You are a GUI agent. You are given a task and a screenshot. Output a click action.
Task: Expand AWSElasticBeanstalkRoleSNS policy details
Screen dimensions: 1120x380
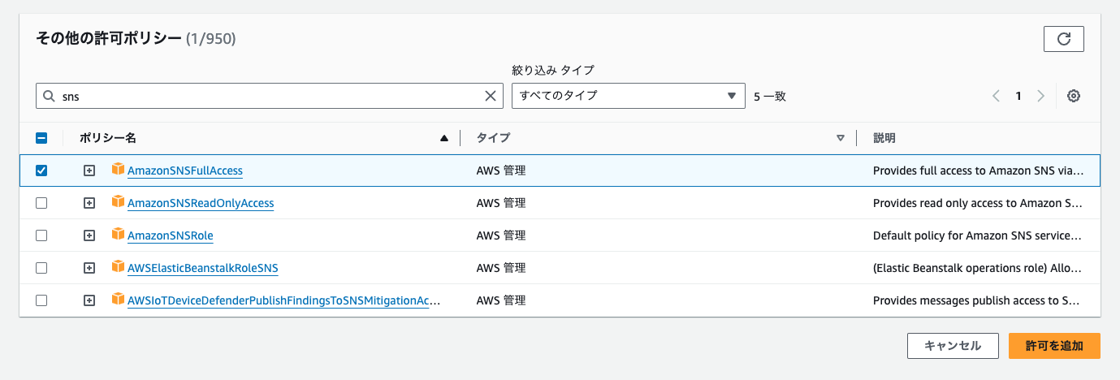coord(89,268)
